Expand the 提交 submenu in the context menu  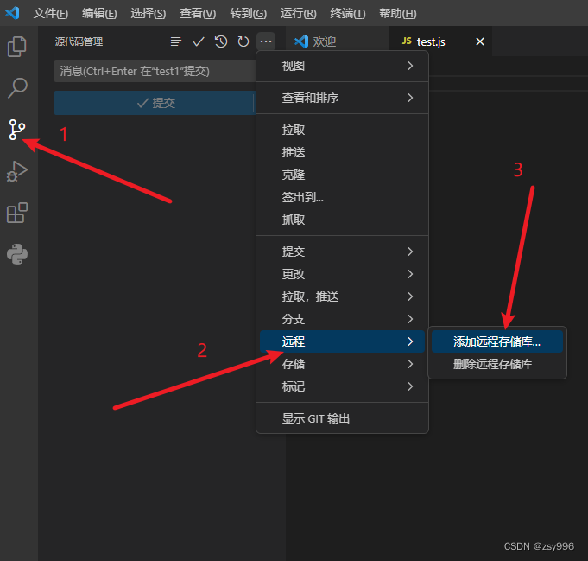[x=342, y=252]
